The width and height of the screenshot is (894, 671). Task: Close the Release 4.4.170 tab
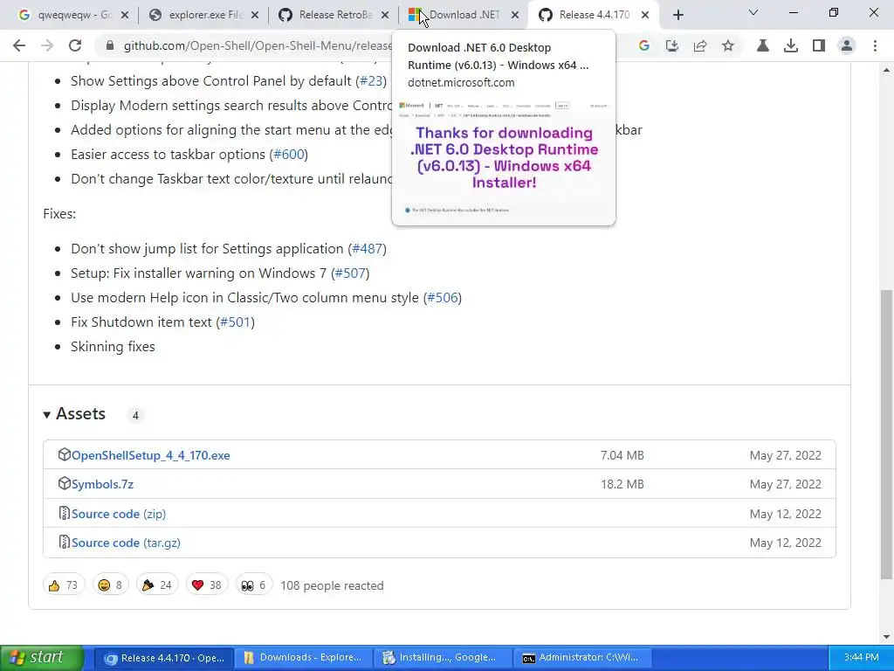[x=645, y=16]
